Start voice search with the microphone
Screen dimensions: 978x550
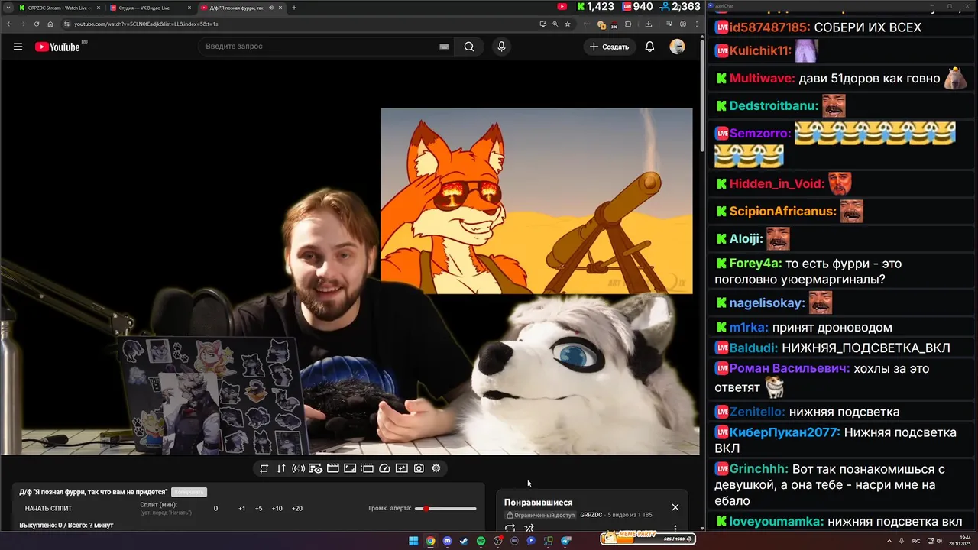point(501,47)
